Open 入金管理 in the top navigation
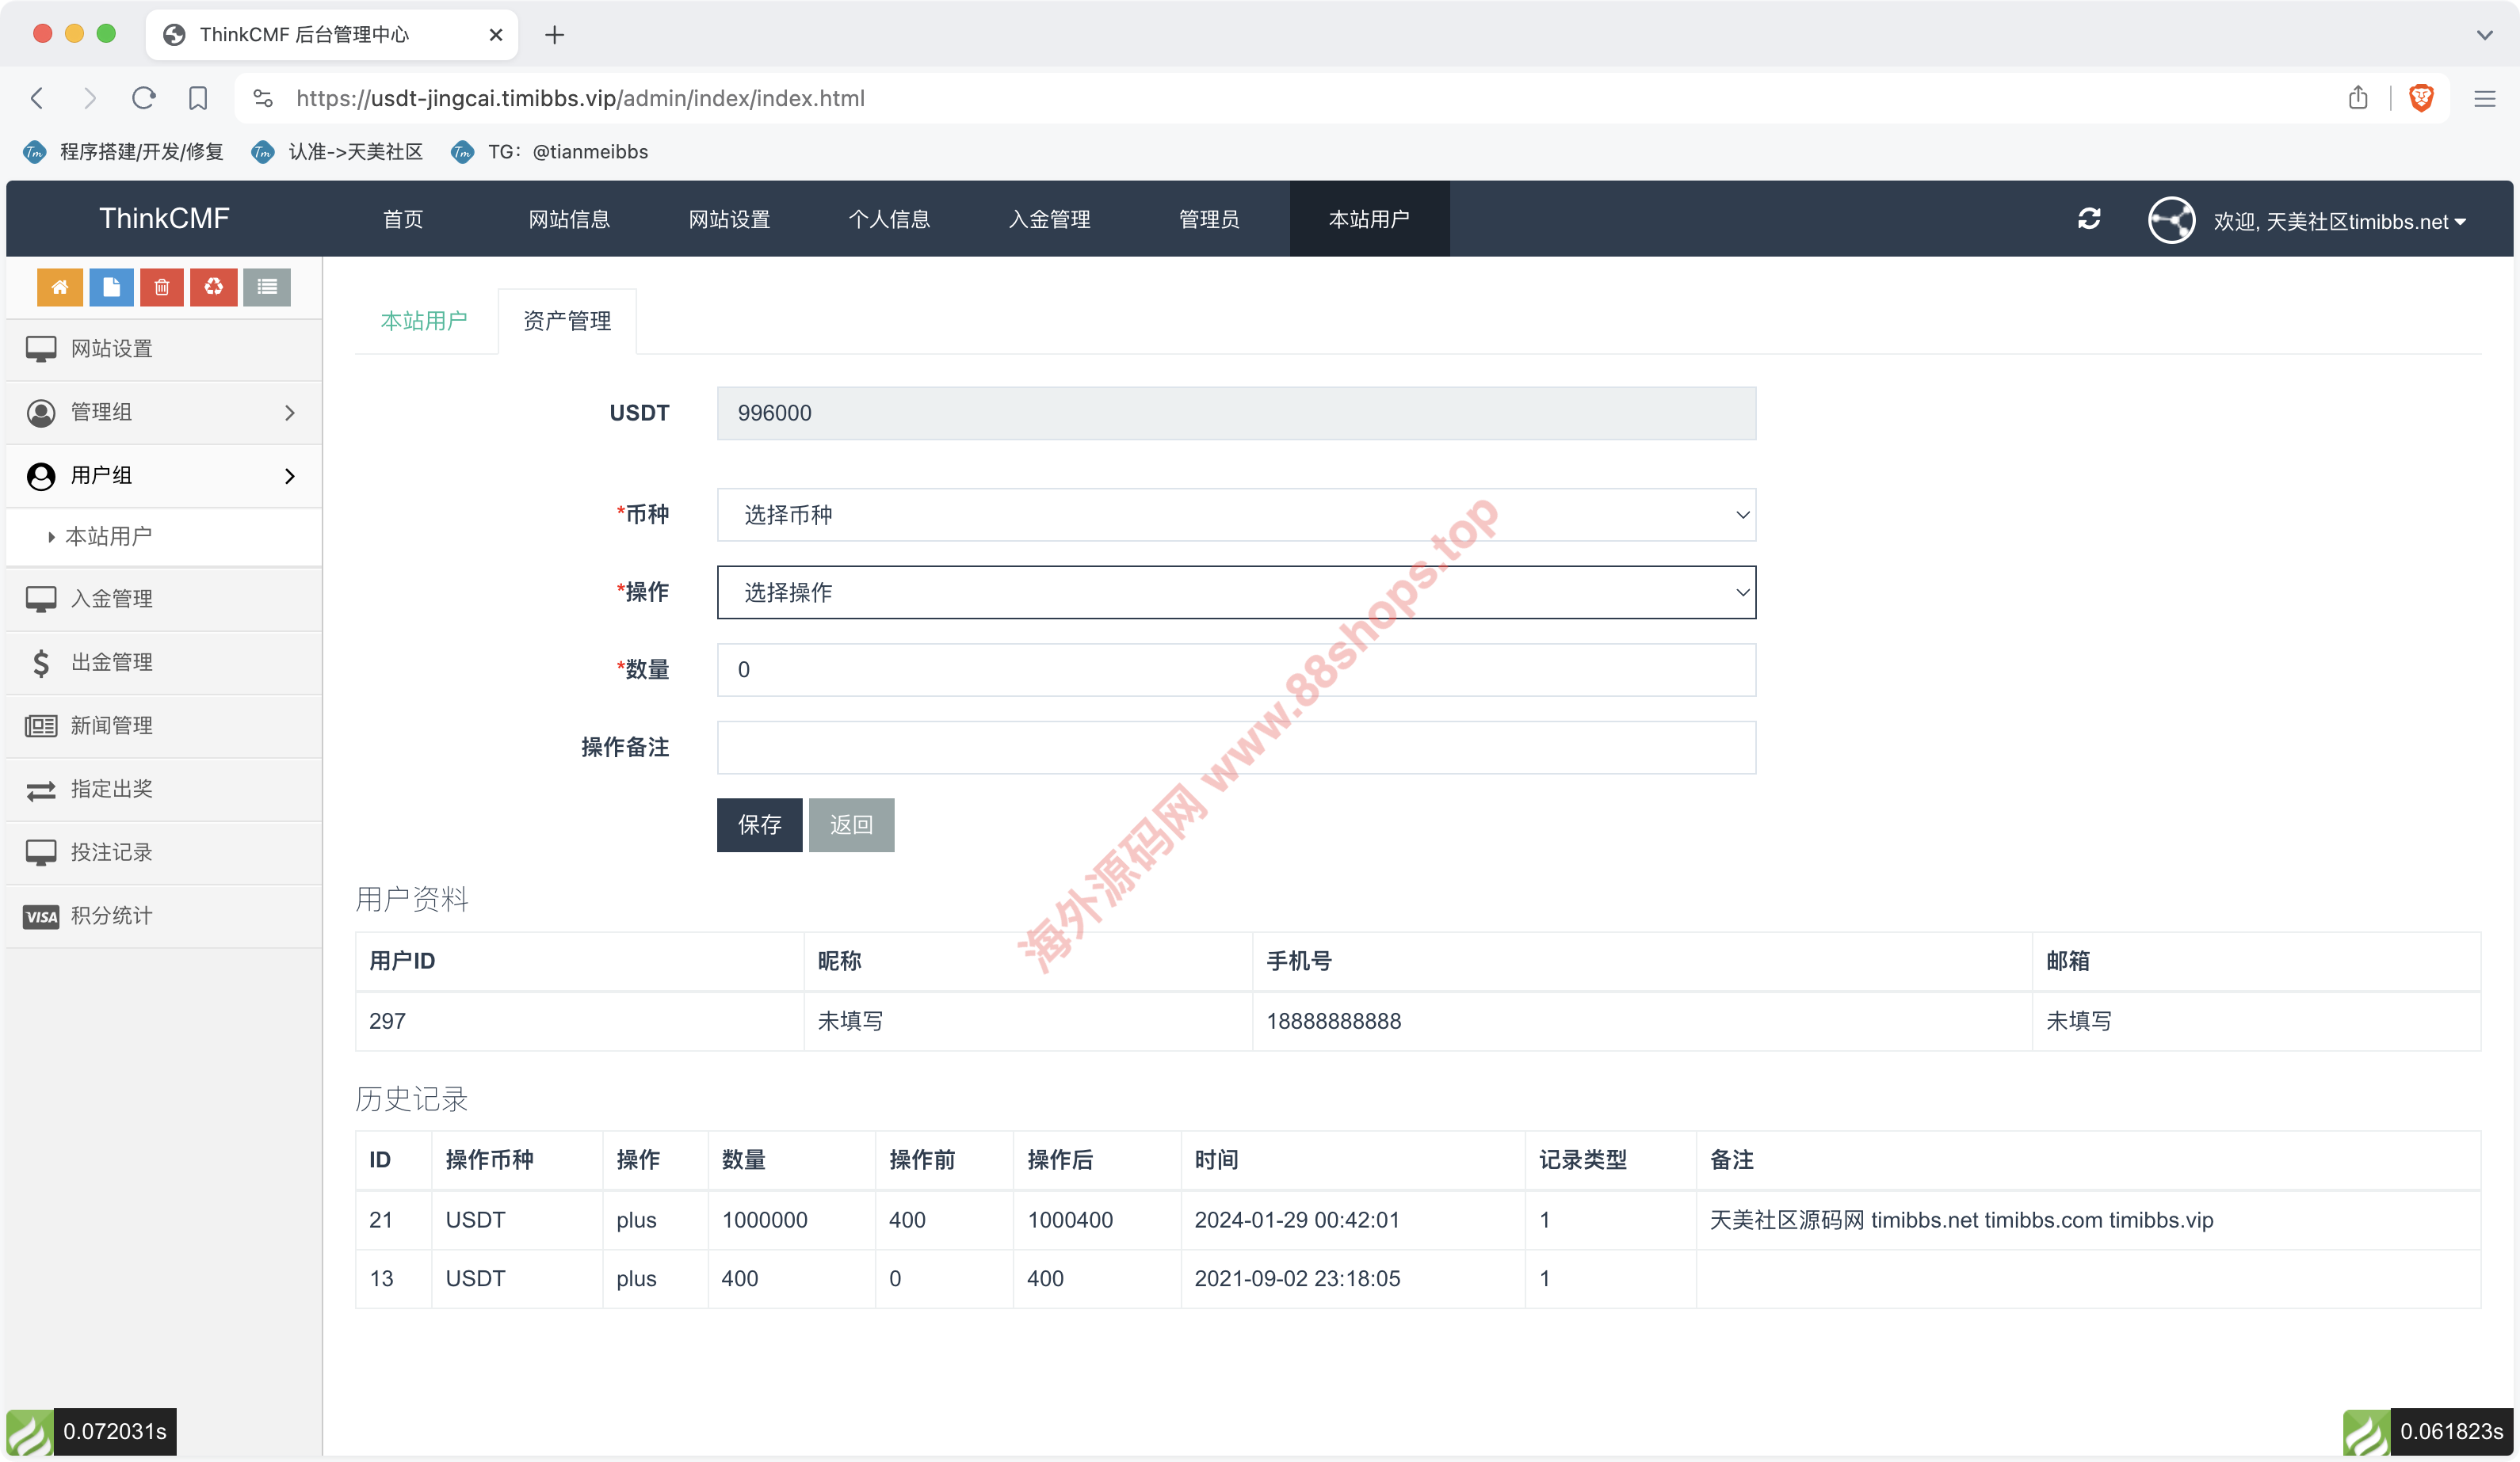Image resolution: width=2520 pixels, height=1462 pixels. tap(1049, 219)
